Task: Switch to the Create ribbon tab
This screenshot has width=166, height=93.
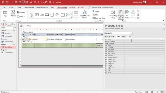Action: 18,7
